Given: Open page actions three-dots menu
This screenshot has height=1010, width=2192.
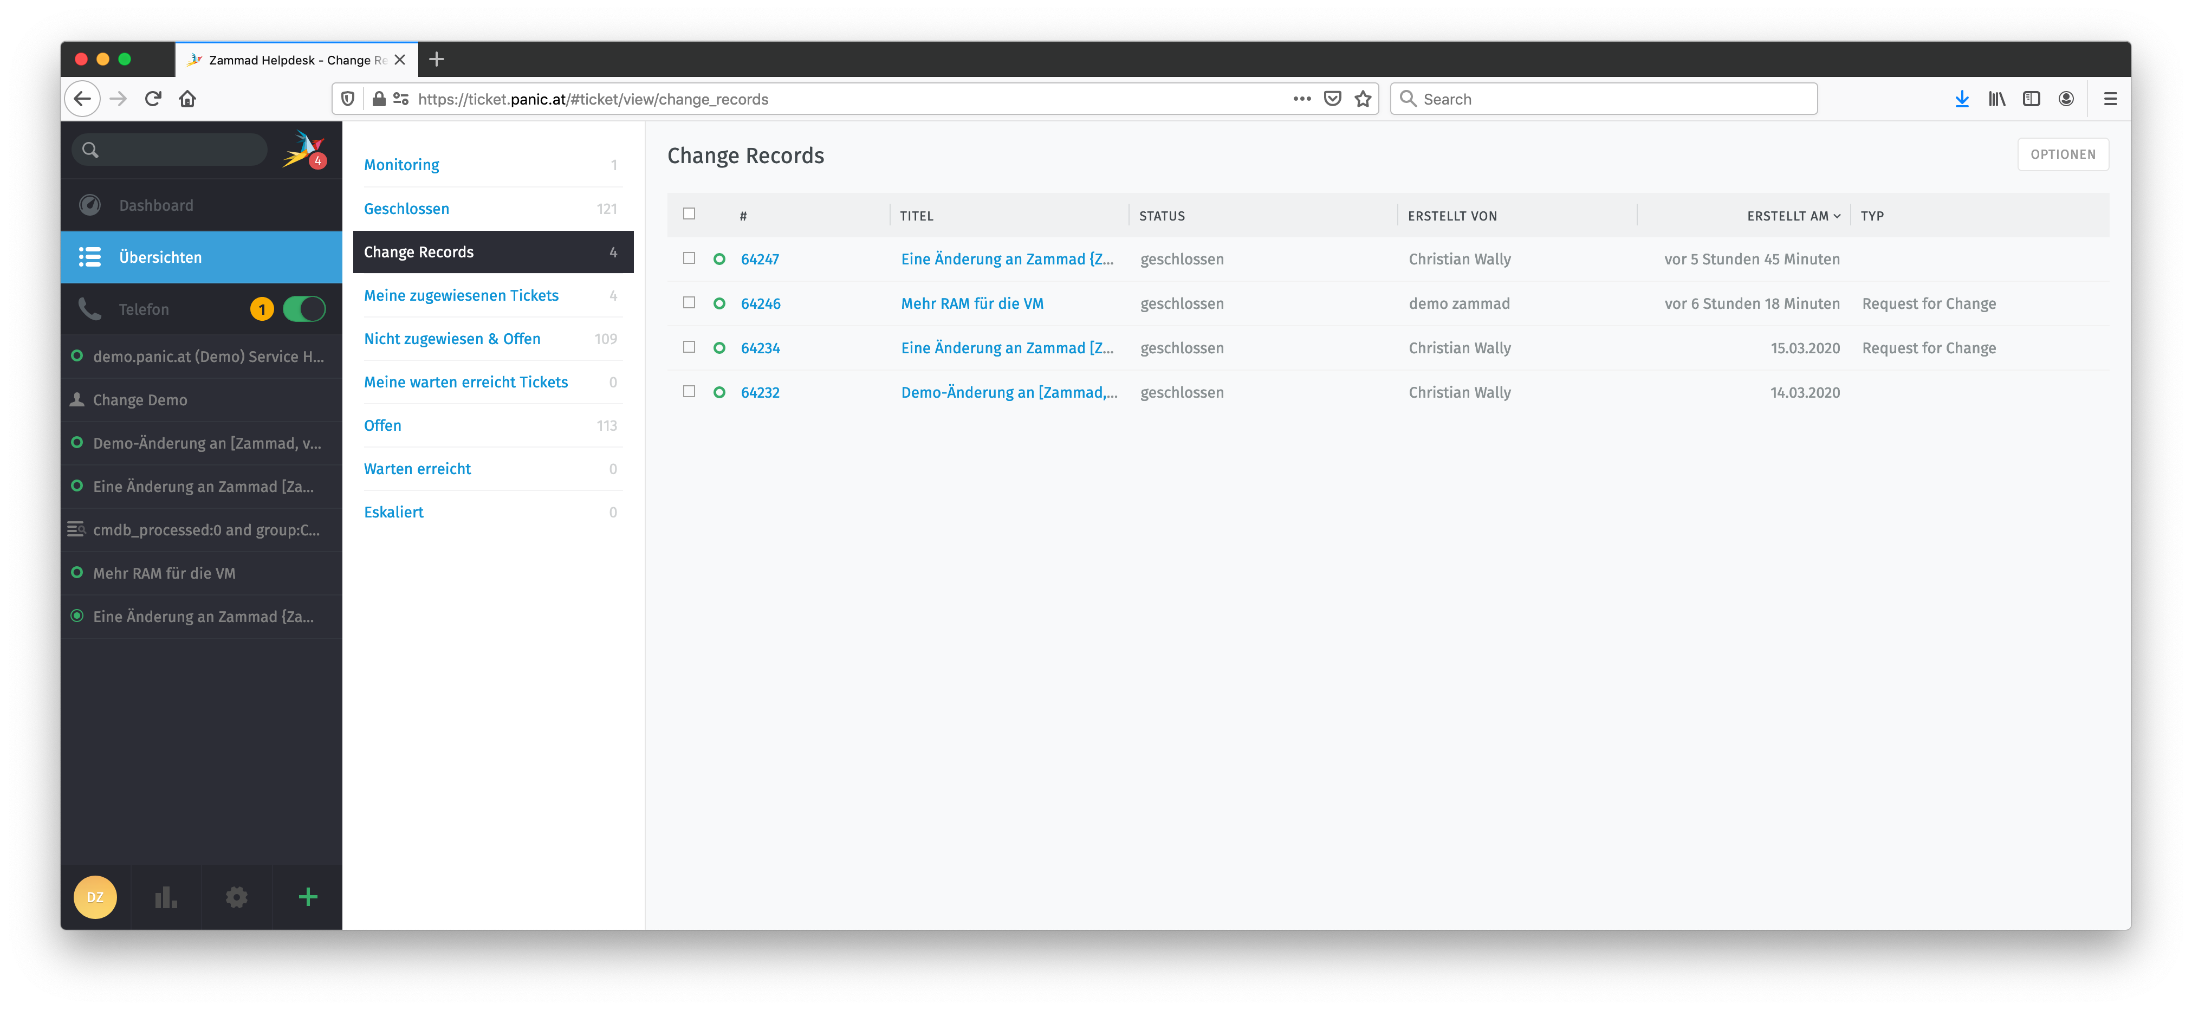Looking at the screenshot, I should tap(1302, 99).
